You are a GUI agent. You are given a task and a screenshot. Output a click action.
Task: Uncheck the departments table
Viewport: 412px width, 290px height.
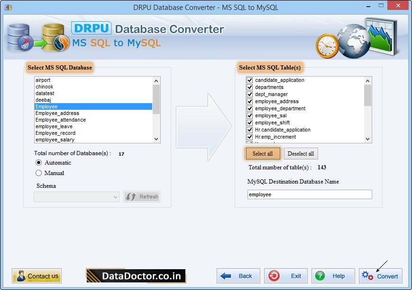click(249, 87)
